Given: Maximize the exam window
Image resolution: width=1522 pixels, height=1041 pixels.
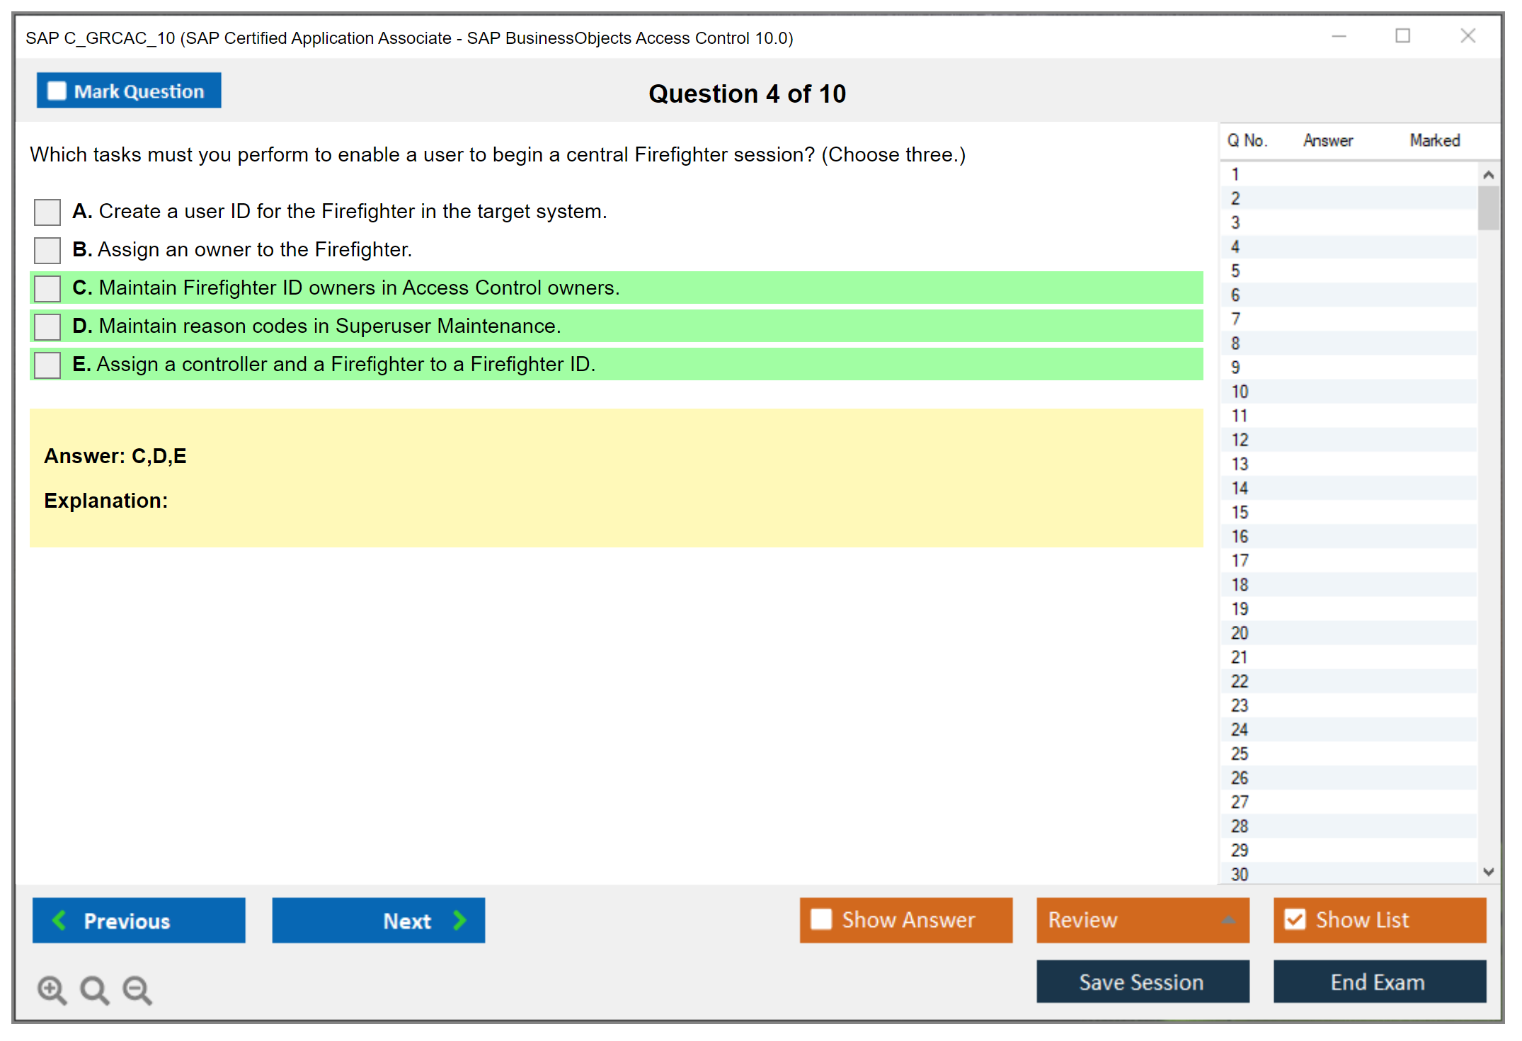Looking at the screenshot, I should (1402, 36).
